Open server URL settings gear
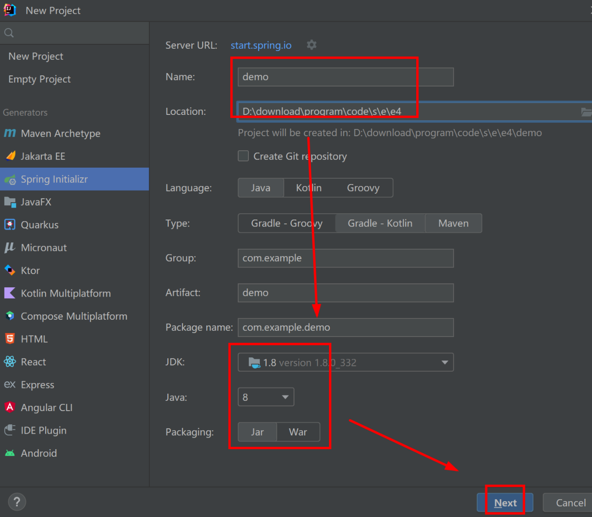The image size is (592, 517). pos(312,45)
